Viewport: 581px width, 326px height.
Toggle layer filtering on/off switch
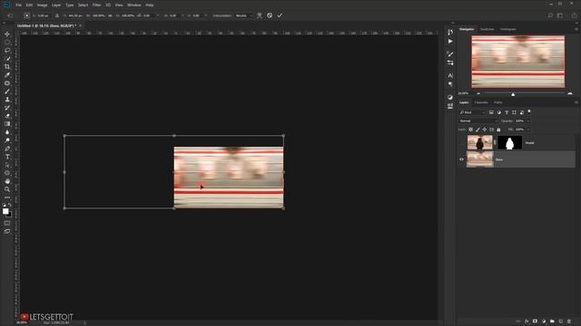[529, 111]
